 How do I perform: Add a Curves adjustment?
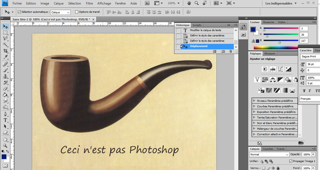tap(280, 69)
